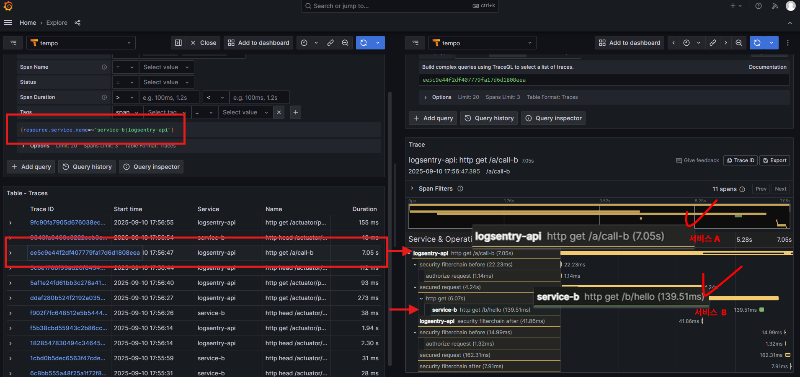The height and width of the screenshot is (377, 800).
Task: Open trace link ddaf280b524f2192a035
Action: point(68,298)
